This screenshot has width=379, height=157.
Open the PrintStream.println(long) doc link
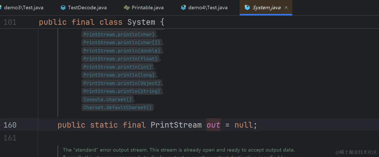point(119,75)
